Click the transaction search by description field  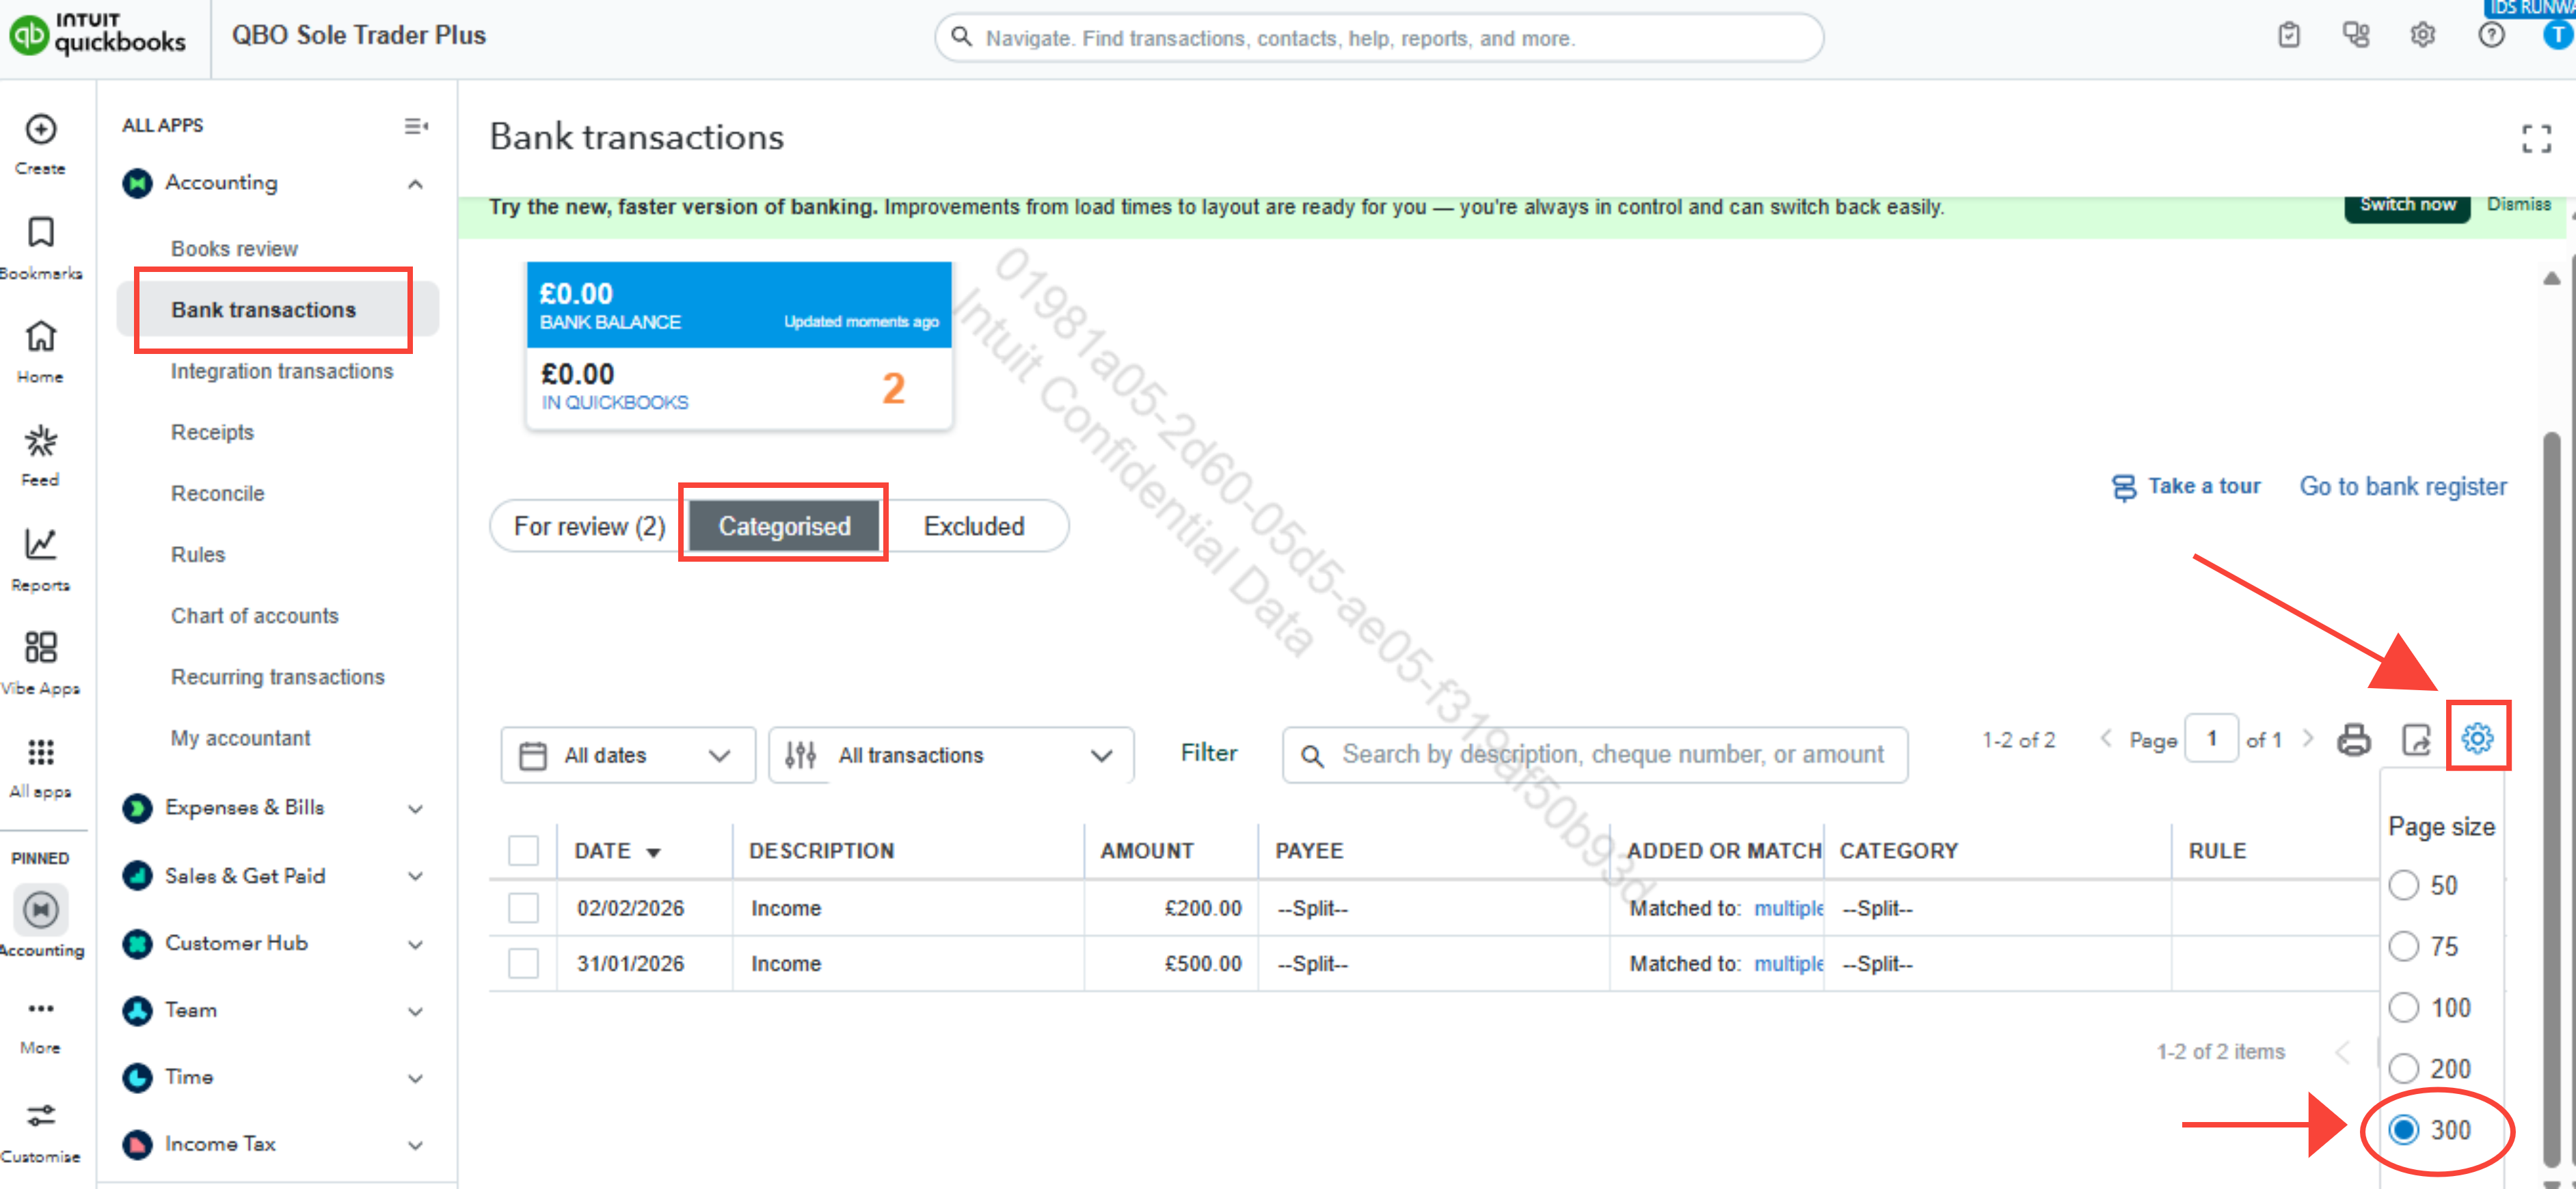point(1594,755)
